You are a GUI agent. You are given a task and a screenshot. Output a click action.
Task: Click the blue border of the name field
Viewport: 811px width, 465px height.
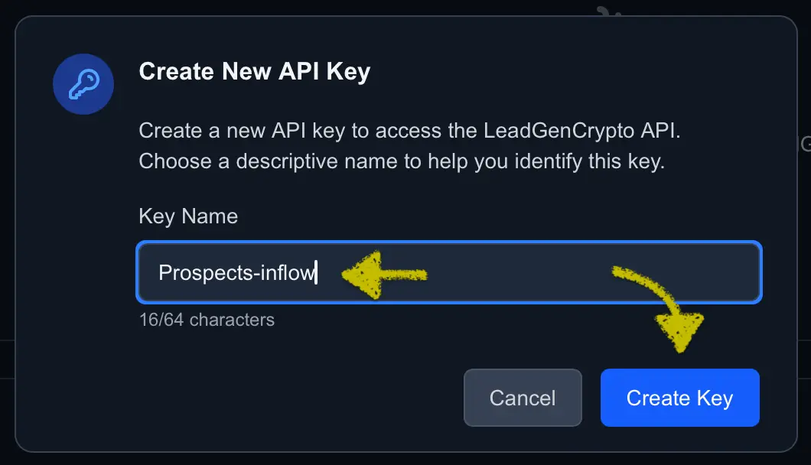[x=449, y=245]
